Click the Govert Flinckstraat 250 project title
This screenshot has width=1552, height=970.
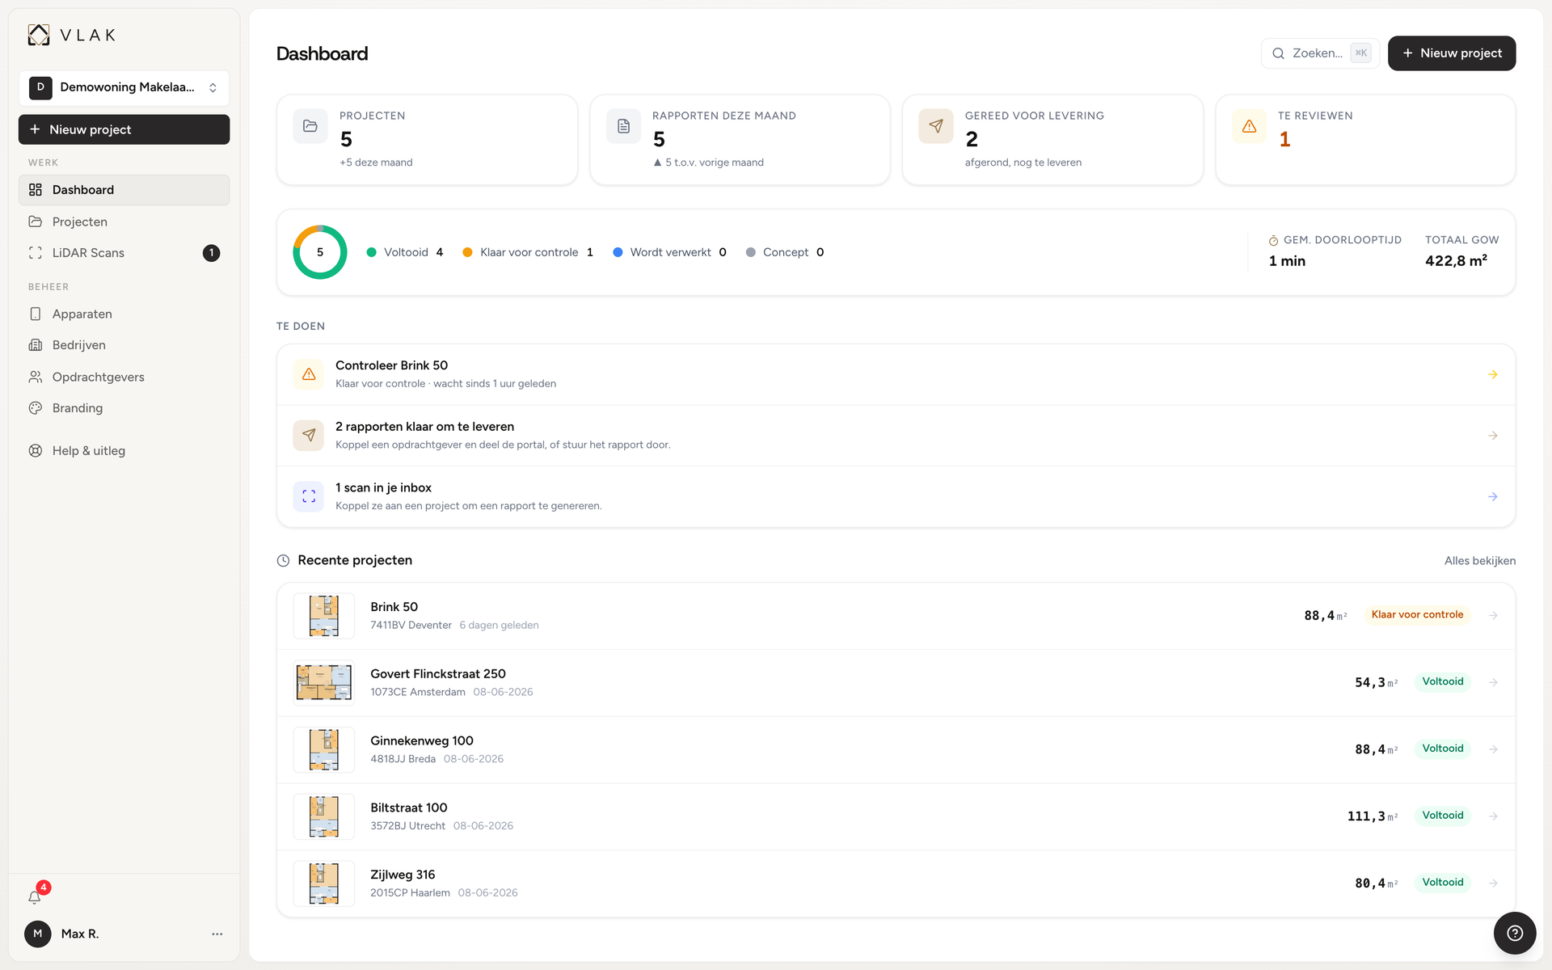438,674
